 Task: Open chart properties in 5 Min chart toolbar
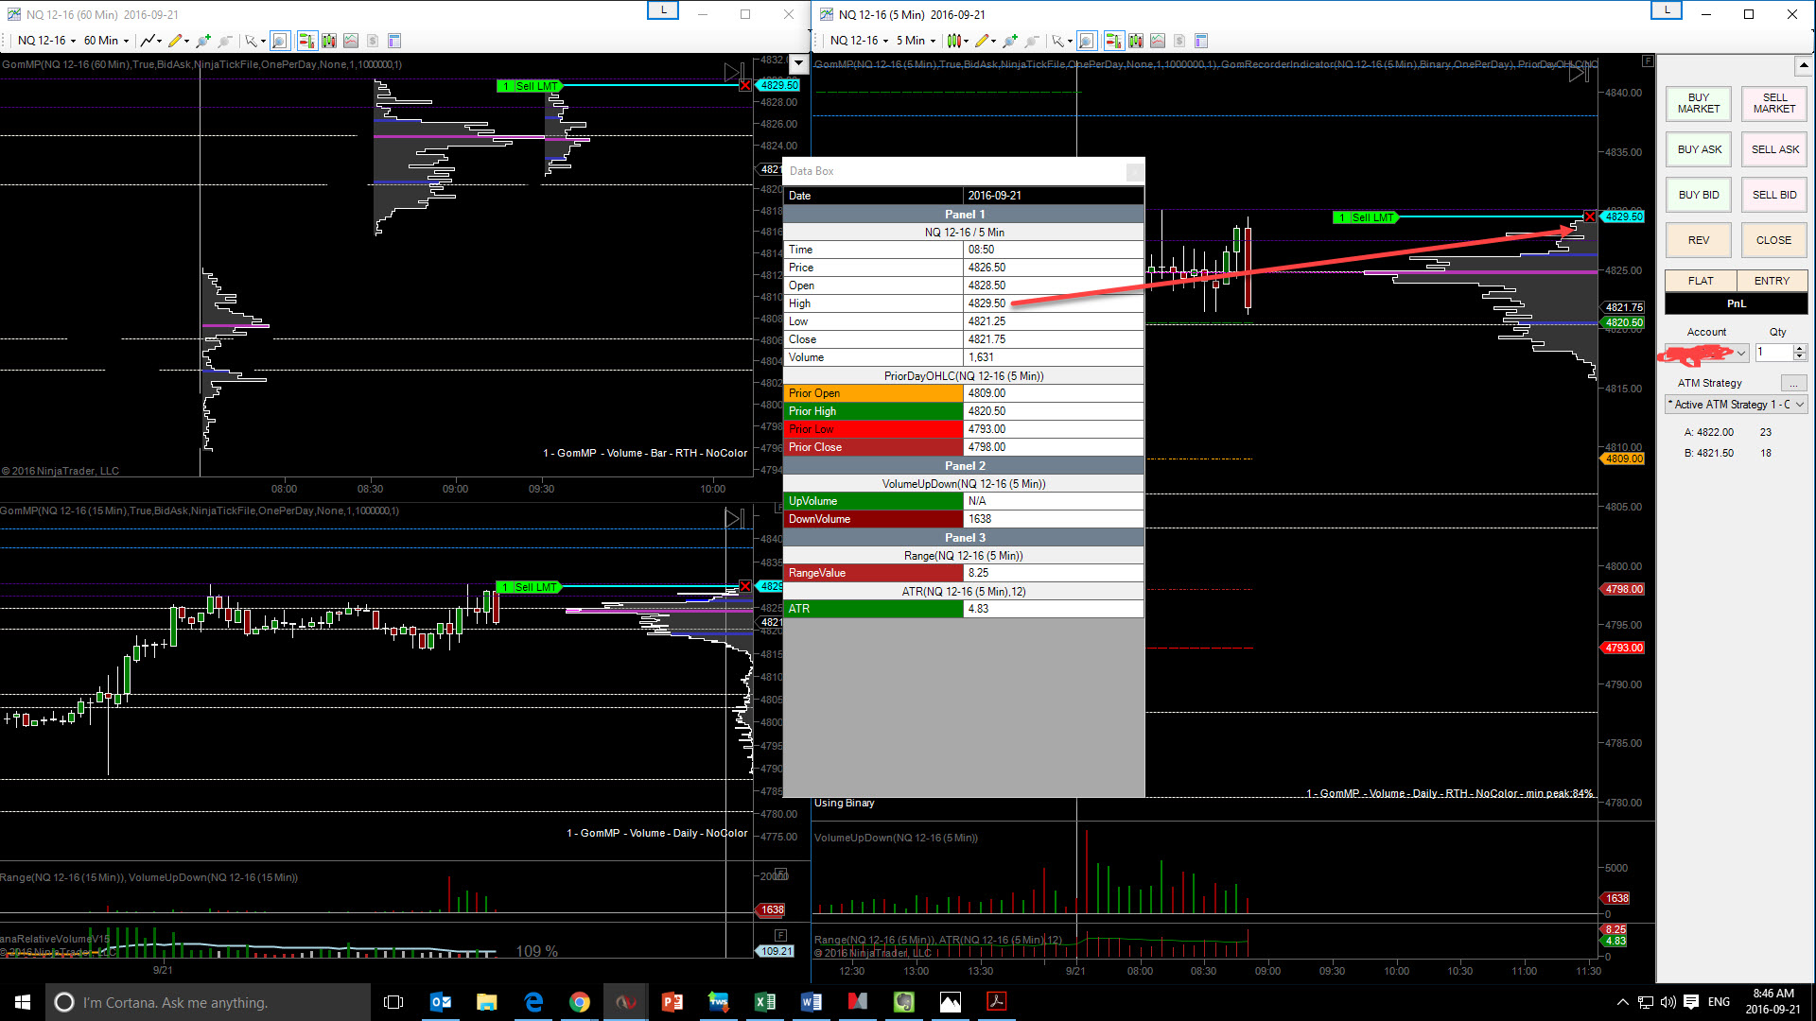click(1201, 41)
